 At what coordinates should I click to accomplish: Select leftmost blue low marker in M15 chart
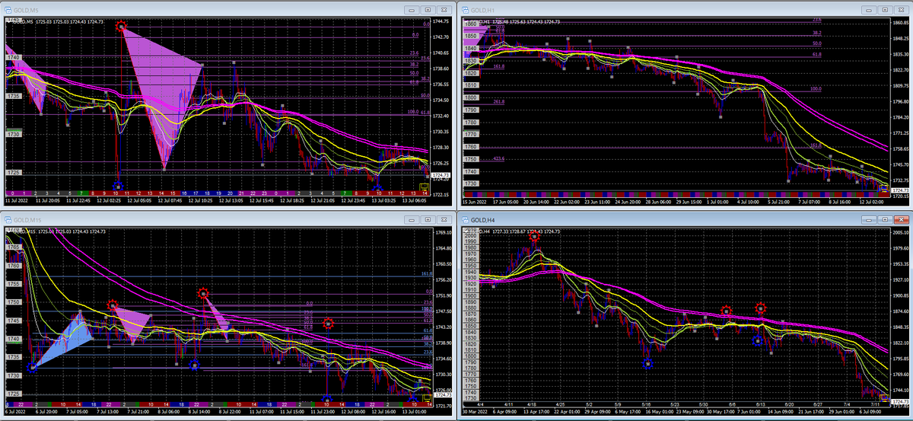(x=32, y=368)
